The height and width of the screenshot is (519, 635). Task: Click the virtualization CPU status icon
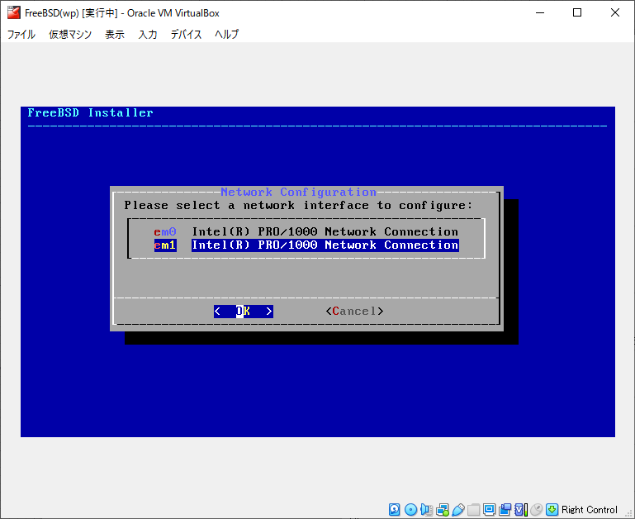[x=521, y=509]
